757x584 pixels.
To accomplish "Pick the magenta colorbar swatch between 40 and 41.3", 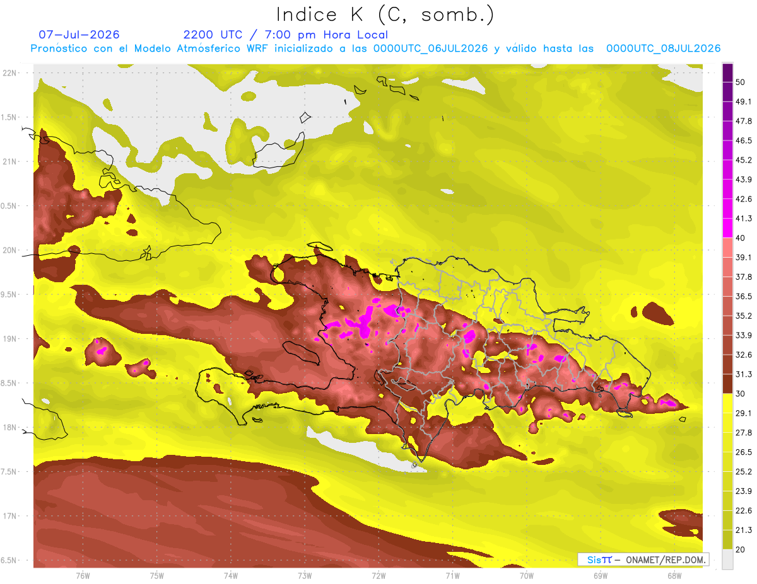I will 727,228.
